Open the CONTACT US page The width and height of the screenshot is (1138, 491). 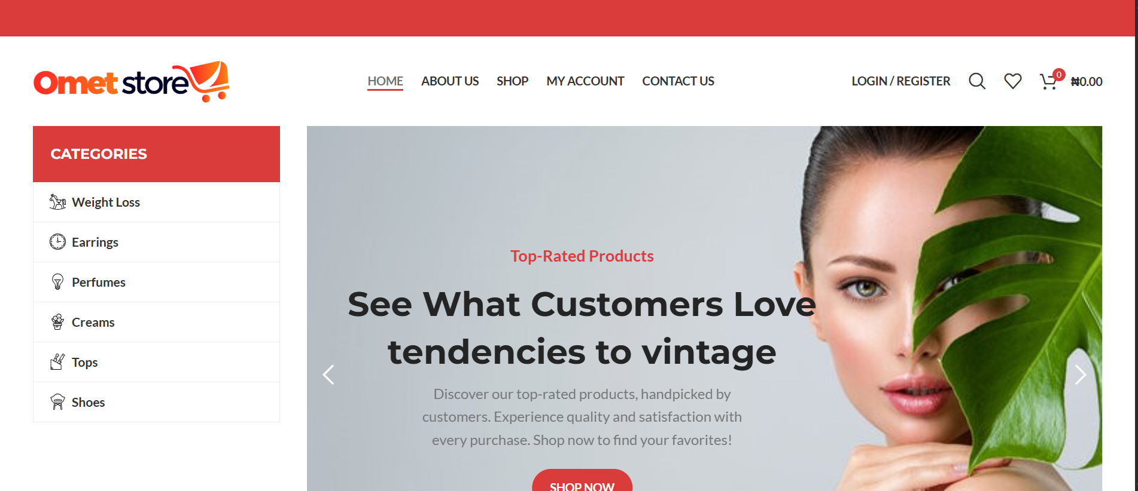pos(678,81)
